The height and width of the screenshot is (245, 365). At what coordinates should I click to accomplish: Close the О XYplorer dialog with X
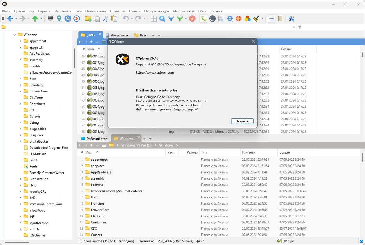(253, 42)
